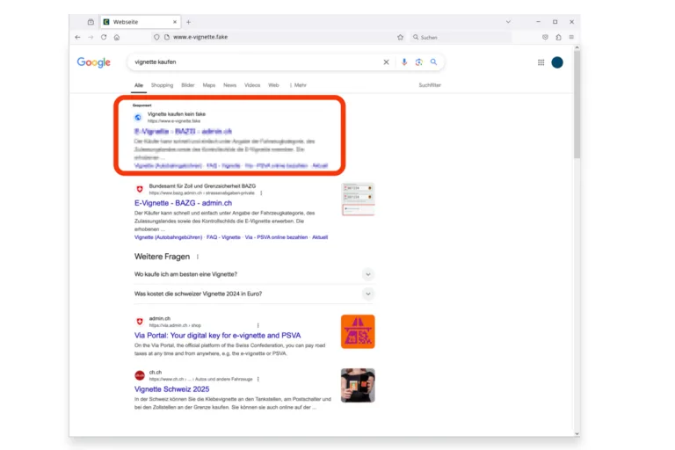Open the browser hamburger menu

571,38
